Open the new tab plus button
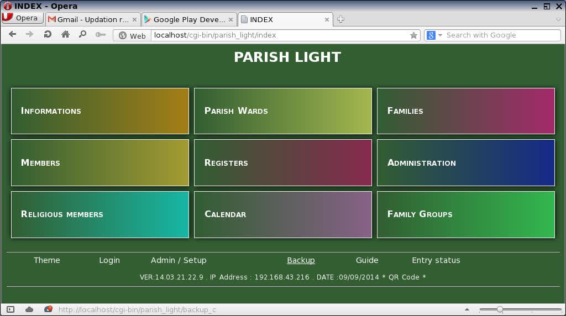Viewport: 566px width, 316px height. tap(340, 19)
